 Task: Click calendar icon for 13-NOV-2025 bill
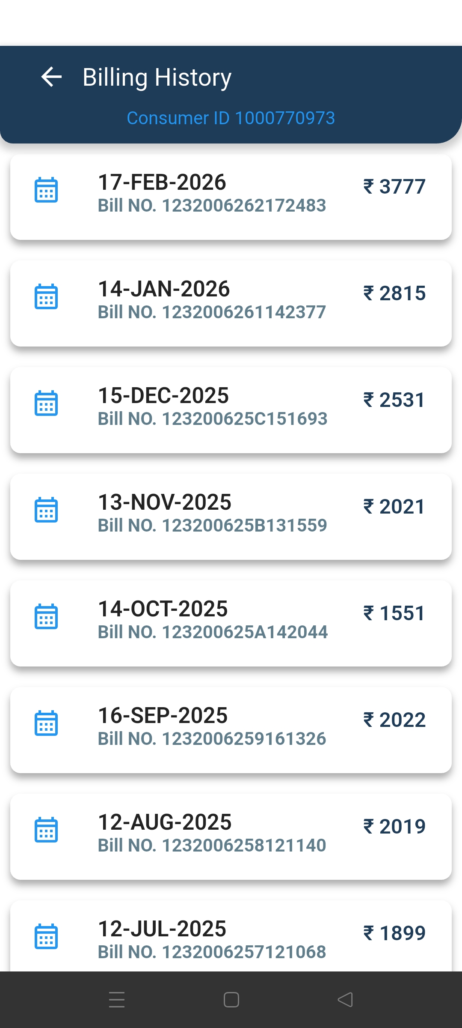pos(46,510)
